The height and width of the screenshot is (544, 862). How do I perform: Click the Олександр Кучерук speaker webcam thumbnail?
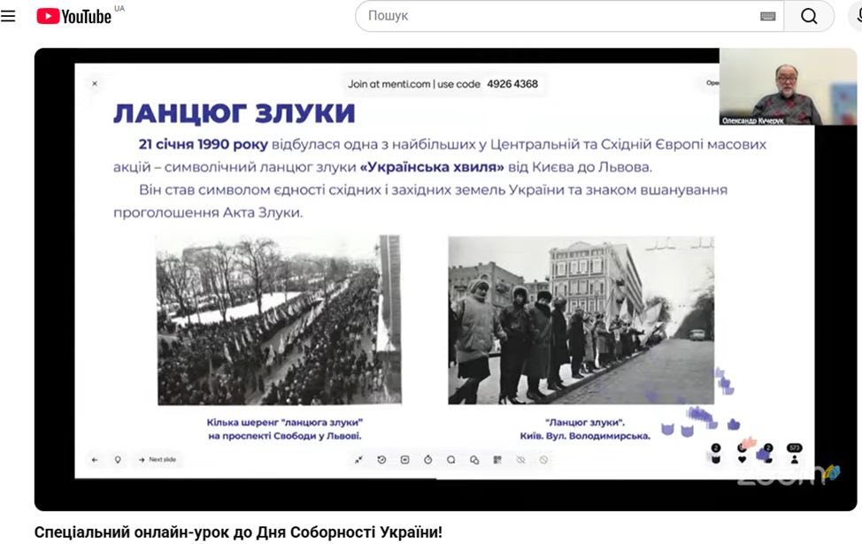[x=788, y=87]
